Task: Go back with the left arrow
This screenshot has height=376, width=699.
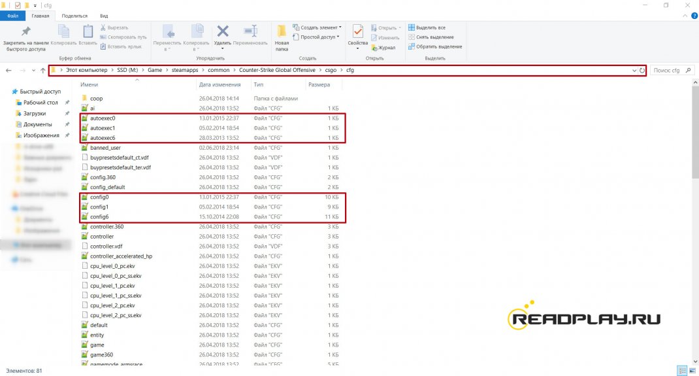Action: 9,70
